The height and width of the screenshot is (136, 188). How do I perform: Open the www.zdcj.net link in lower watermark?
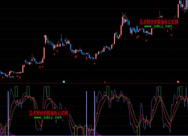click(48, 117)
